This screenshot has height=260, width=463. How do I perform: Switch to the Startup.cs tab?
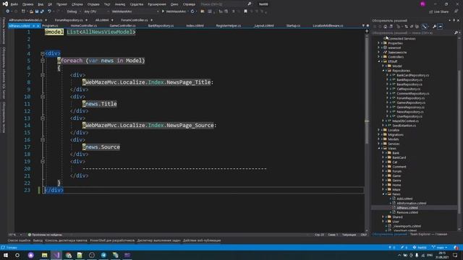(293, 26)
